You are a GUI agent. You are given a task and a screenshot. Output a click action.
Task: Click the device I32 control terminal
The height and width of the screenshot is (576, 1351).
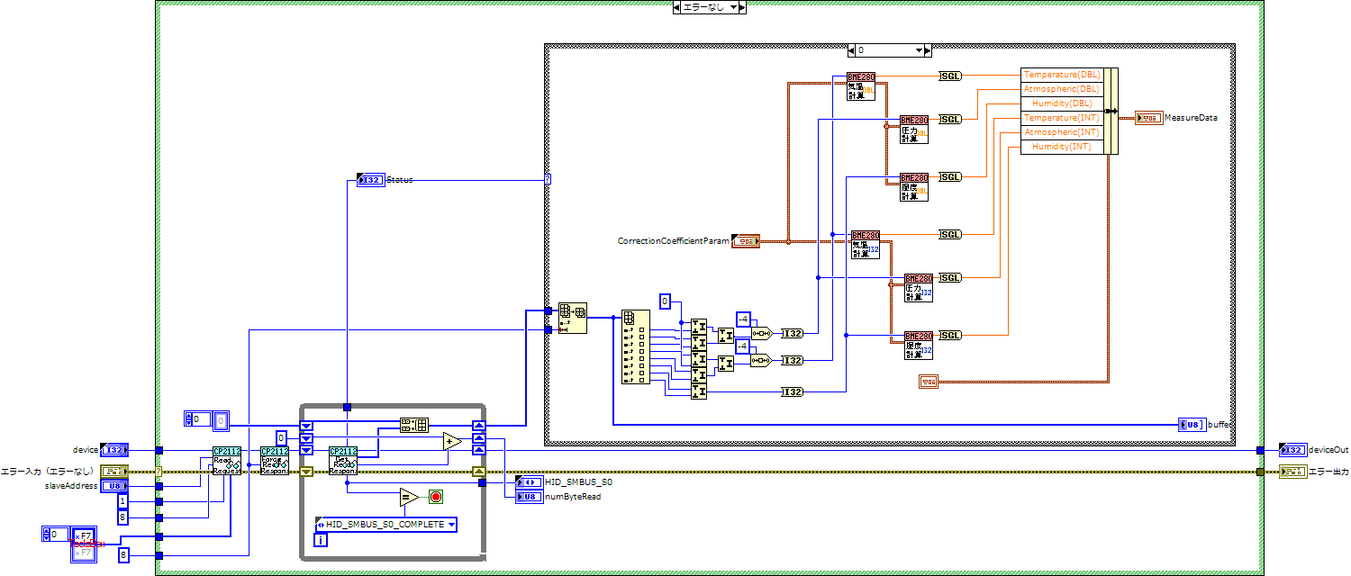pyautogui.click(x=114, y=450)
